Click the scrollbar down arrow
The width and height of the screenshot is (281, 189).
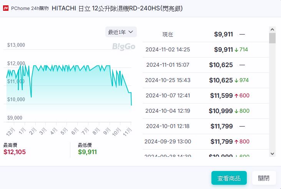pos(272,153)
